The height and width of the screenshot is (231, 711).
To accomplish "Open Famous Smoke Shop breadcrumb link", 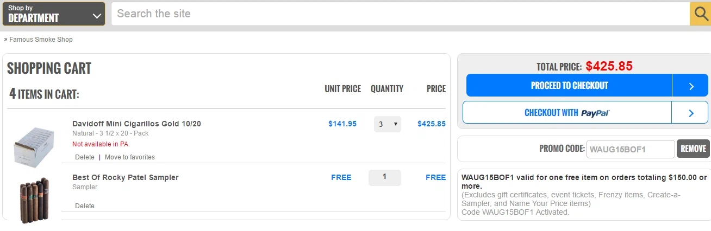I will 41,40.
